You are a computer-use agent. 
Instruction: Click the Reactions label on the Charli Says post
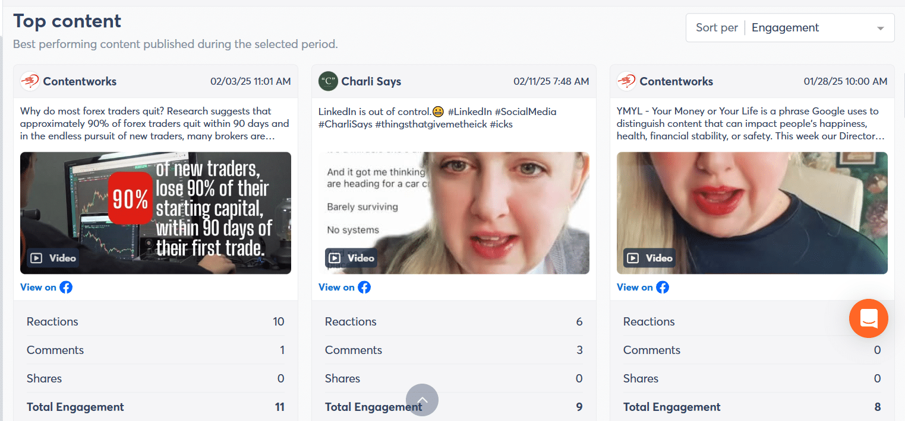(x=351, y=321)
